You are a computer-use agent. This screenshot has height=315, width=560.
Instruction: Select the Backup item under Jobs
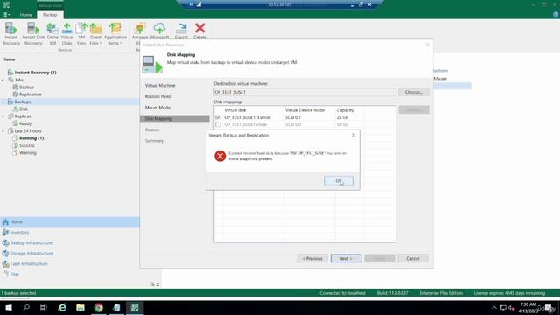[26, 87]
